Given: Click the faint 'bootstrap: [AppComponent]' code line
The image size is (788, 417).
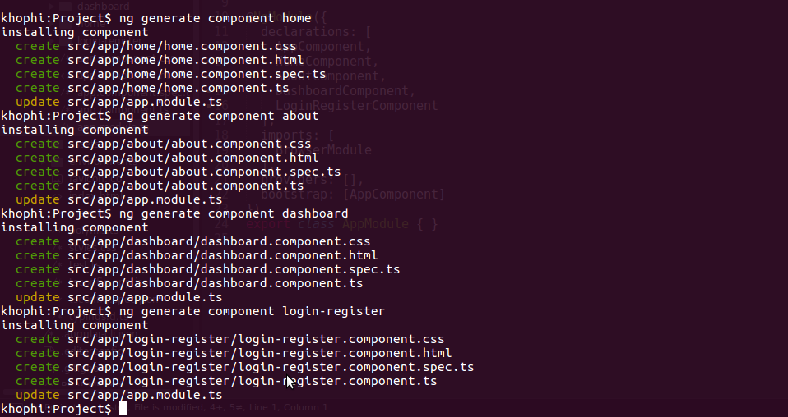Looking at the screenshot, I should tap(352, 195).
